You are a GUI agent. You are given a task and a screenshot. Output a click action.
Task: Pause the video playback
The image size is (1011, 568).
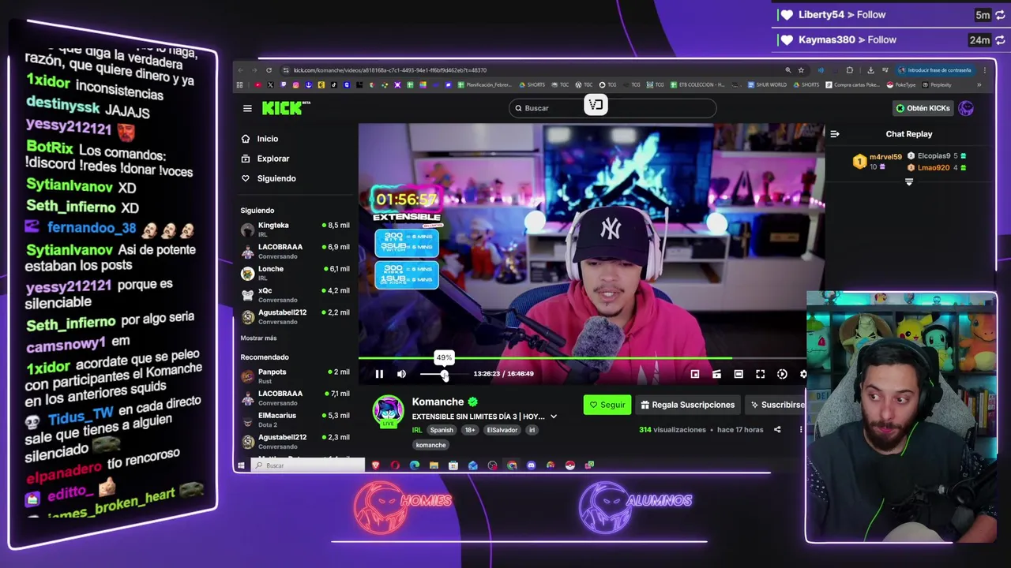click(x=379, y=374)
